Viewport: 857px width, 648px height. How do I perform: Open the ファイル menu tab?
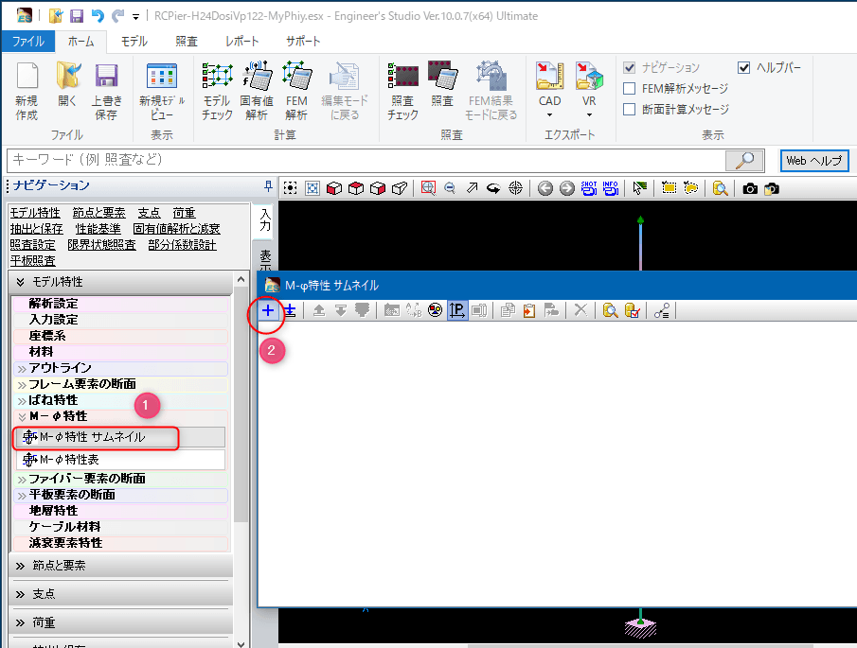pos(27,42)
